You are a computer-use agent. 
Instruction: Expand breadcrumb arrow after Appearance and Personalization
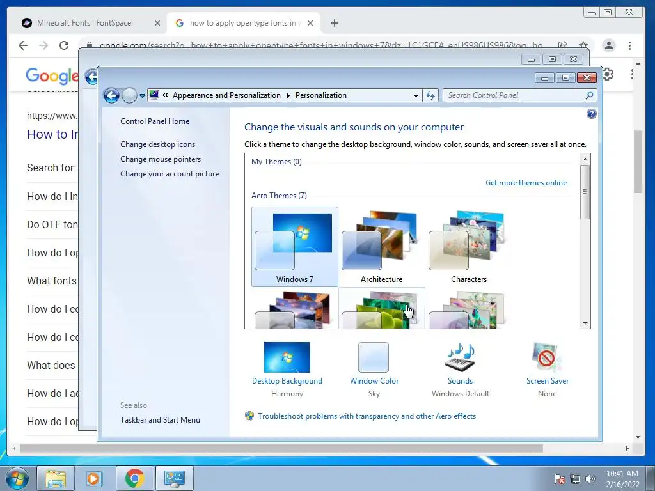tap(288, 95)
